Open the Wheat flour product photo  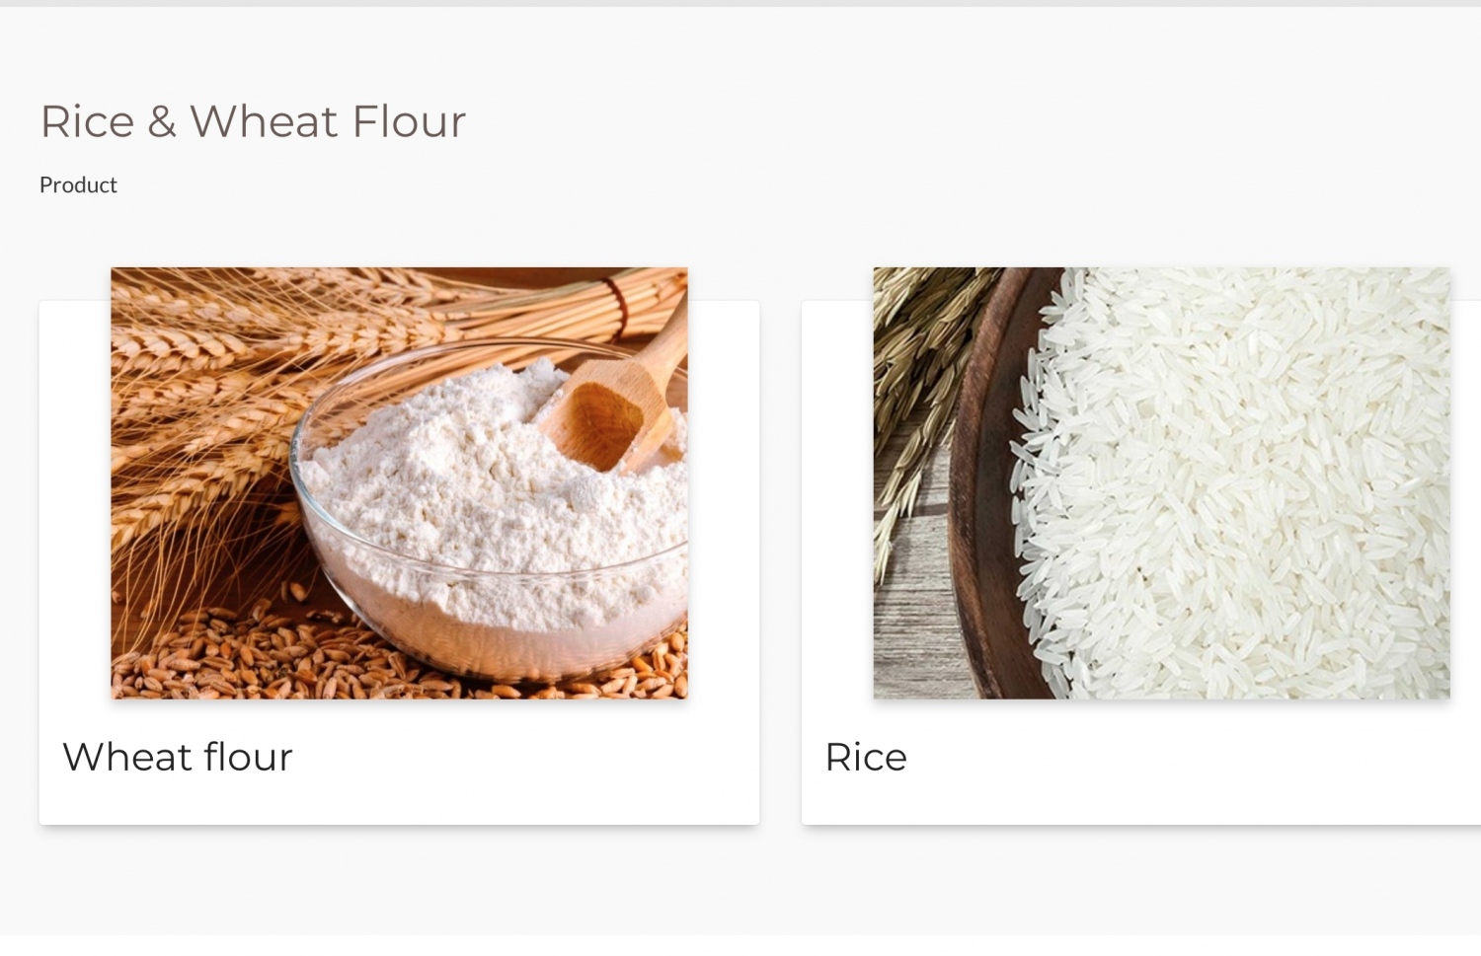tap(399, 482)
